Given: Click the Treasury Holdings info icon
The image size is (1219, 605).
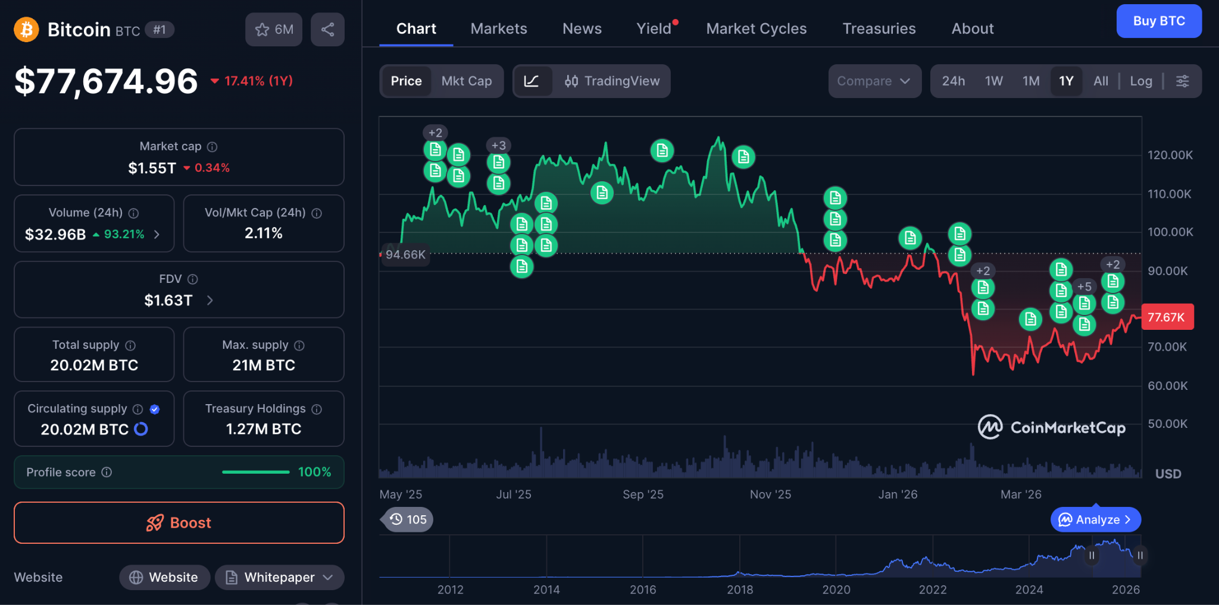Looking at the screenshot, I should pyautogui.click(x=317, y=409).
